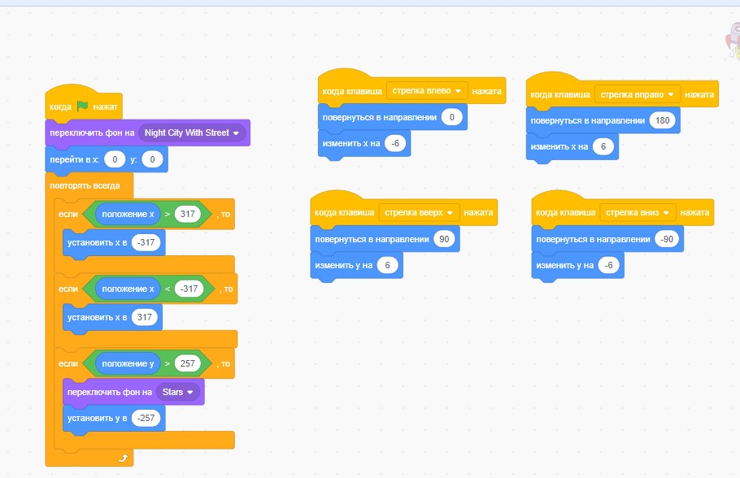Click the direction value 180 field
Viewport: 740px width, 478px height.
[662, 120]
